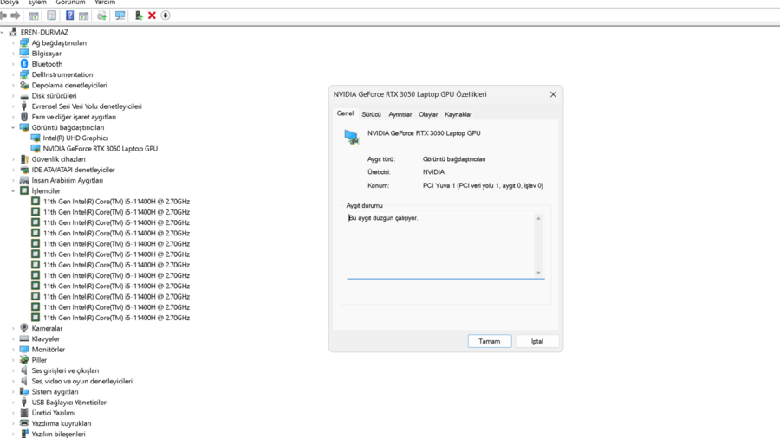Switch to the Ayrıntılar tab
This screenshot has height=438, width=780.
pos(400,114)
